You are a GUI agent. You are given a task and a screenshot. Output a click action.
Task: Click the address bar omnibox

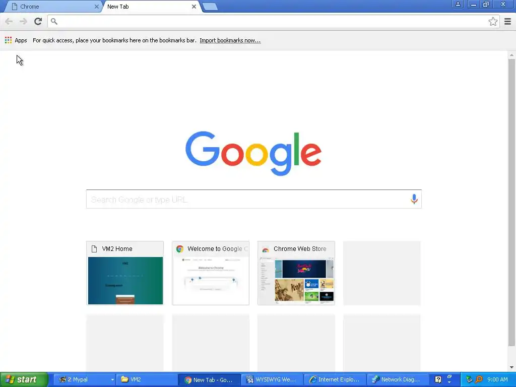coord(273,21)
